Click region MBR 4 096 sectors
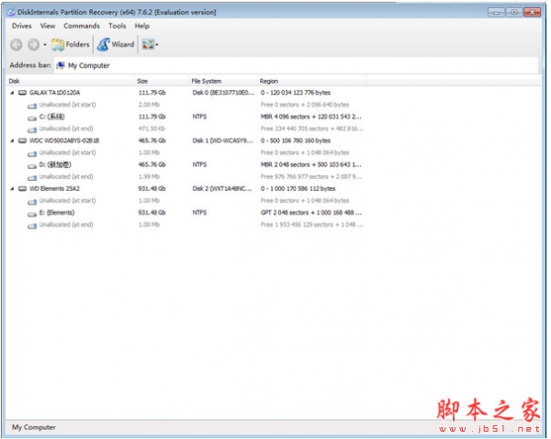The image size is (551, 439). (x=310, y=117)
